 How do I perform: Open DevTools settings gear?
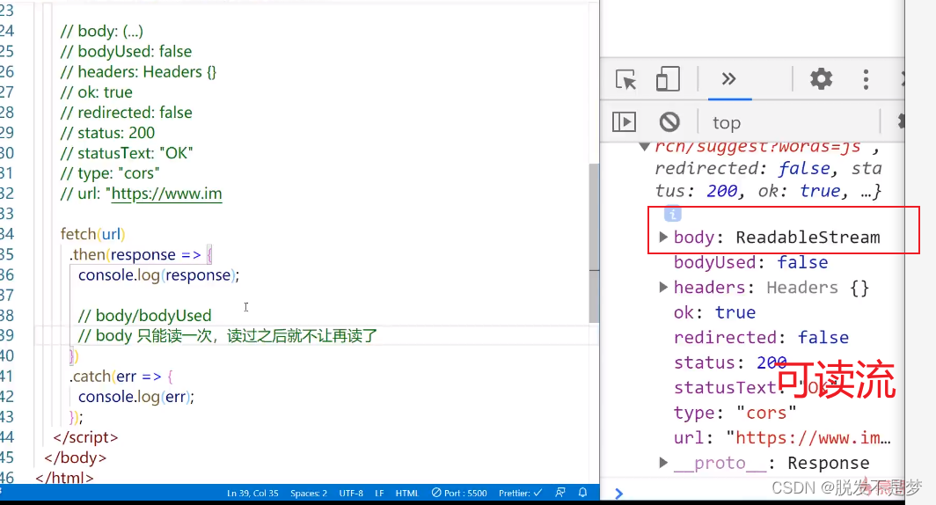click(x=821, y=79)
